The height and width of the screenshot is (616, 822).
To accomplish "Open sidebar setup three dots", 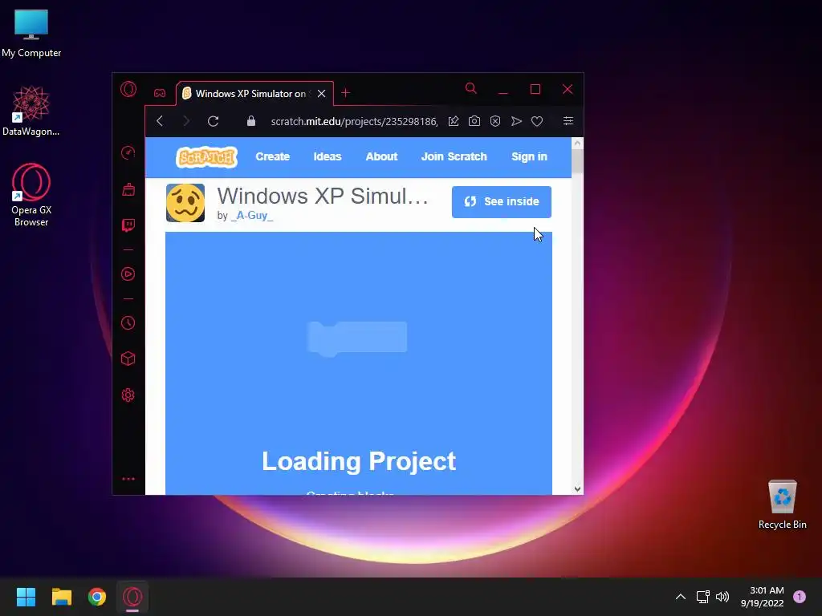I will click(128, 479).
